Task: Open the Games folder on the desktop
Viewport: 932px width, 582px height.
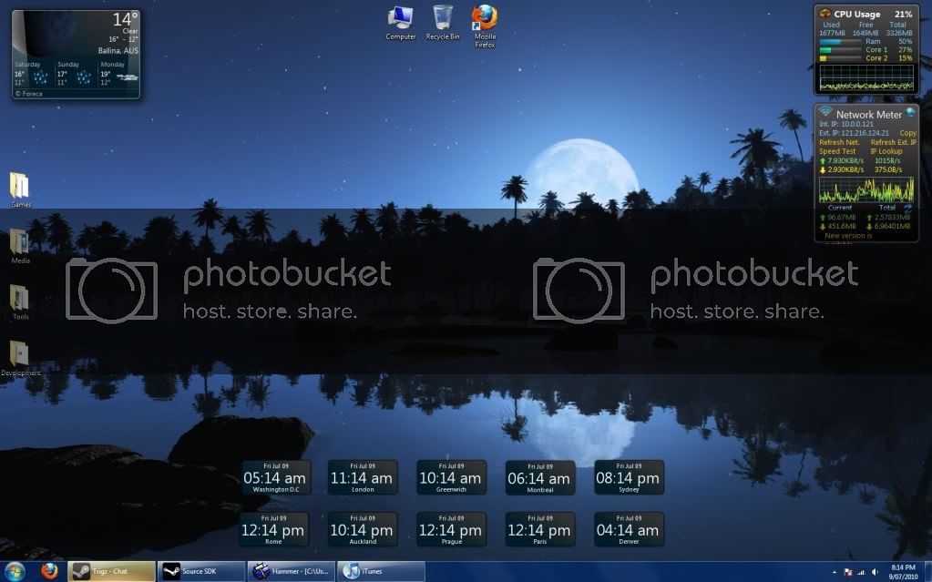Action: pyautogui.click(x=19, y=186)
